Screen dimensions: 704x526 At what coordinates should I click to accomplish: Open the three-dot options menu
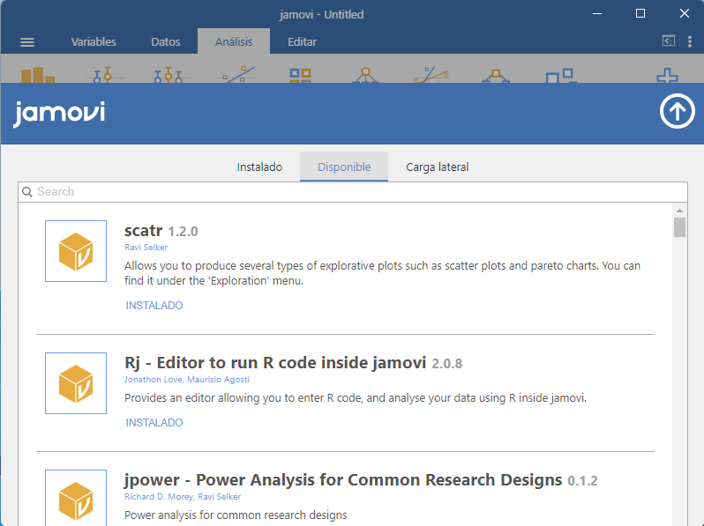tap(689, 41)
